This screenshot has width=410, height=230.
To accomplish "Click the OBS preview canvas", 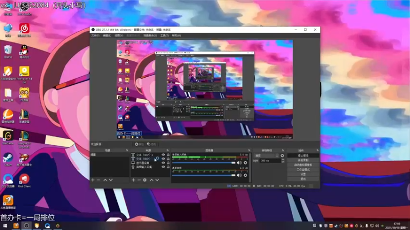I will [204, 89].
